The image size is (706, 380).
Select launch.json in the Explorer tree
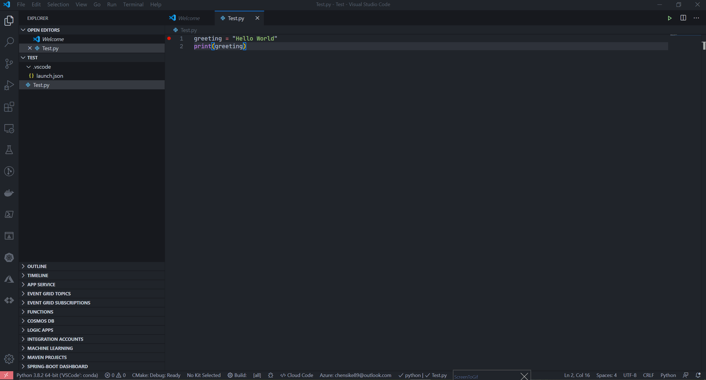coord(49,76)
